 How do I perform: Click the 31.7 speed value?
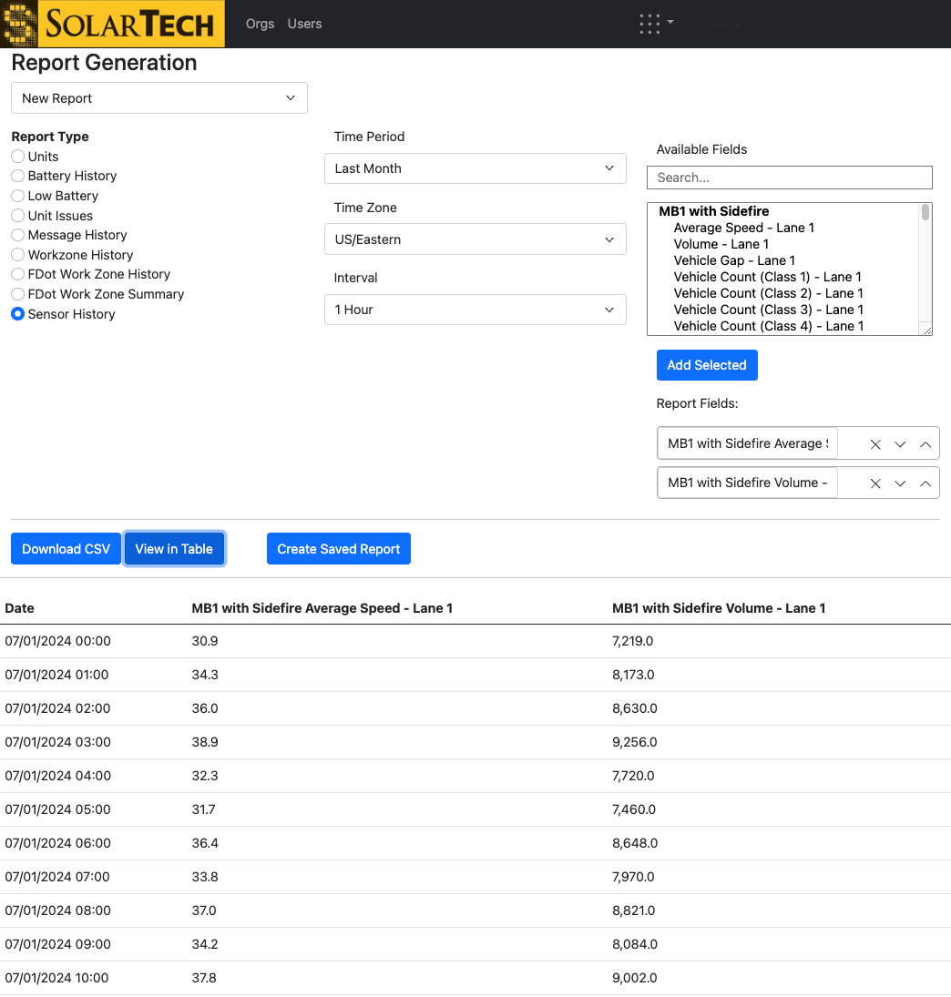point(203,809)
